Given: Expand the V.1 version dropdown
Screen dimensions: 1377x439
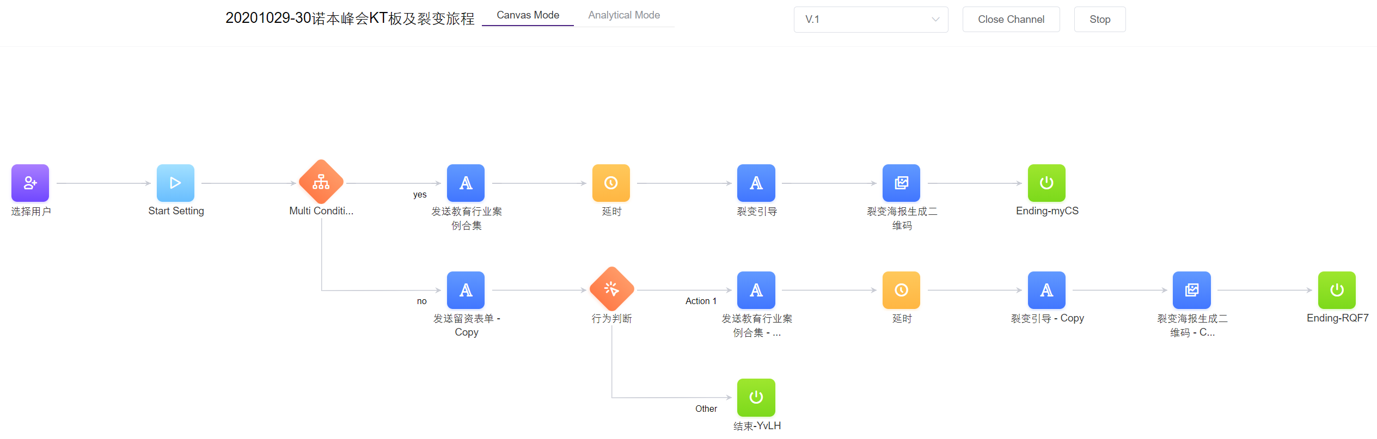Looking at the screenshot, I should 870,20.
